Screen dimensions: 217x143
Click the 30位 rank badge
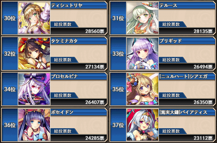pos(10,18)
